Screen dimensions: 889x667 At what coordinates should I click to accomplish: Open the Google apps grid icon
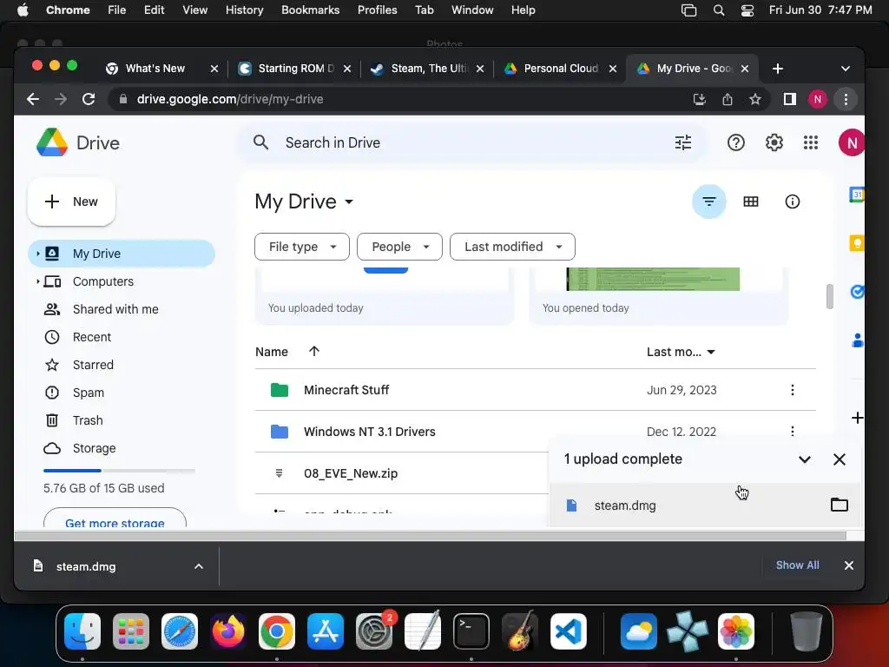[x=811, y=142]
